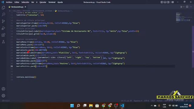Open the Testing flask view
Image resolution: width=194 pixels, height=109 pixels.
[3, 42]
